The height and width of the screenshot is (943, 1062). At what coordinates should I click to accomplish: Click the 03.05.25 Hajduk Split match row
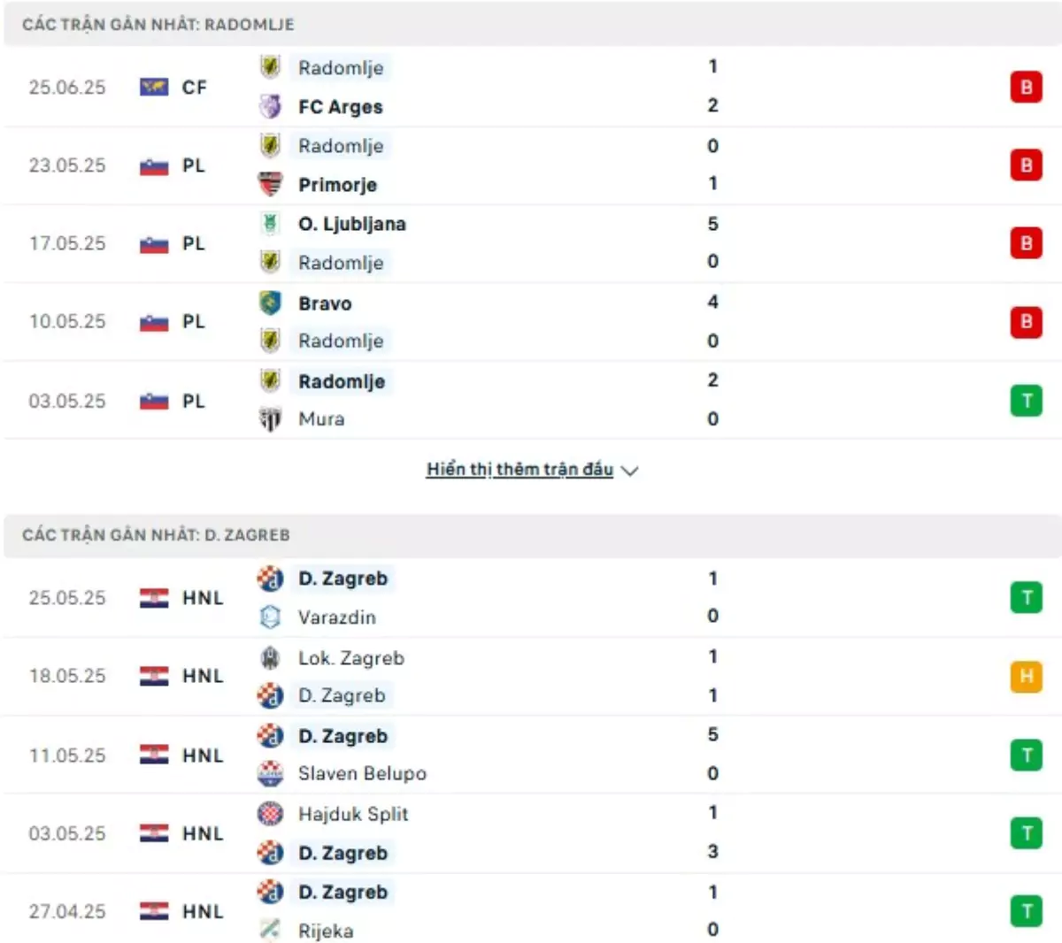[x=531, y=832]
